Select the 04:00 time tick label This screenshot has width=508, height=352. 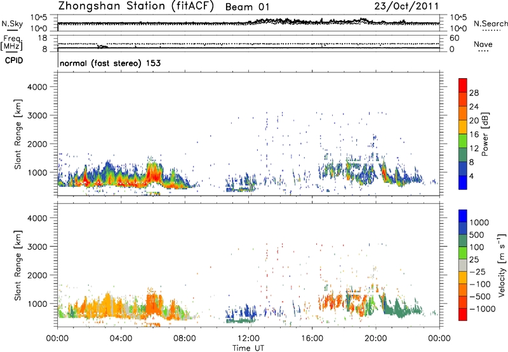pos(121,339)
